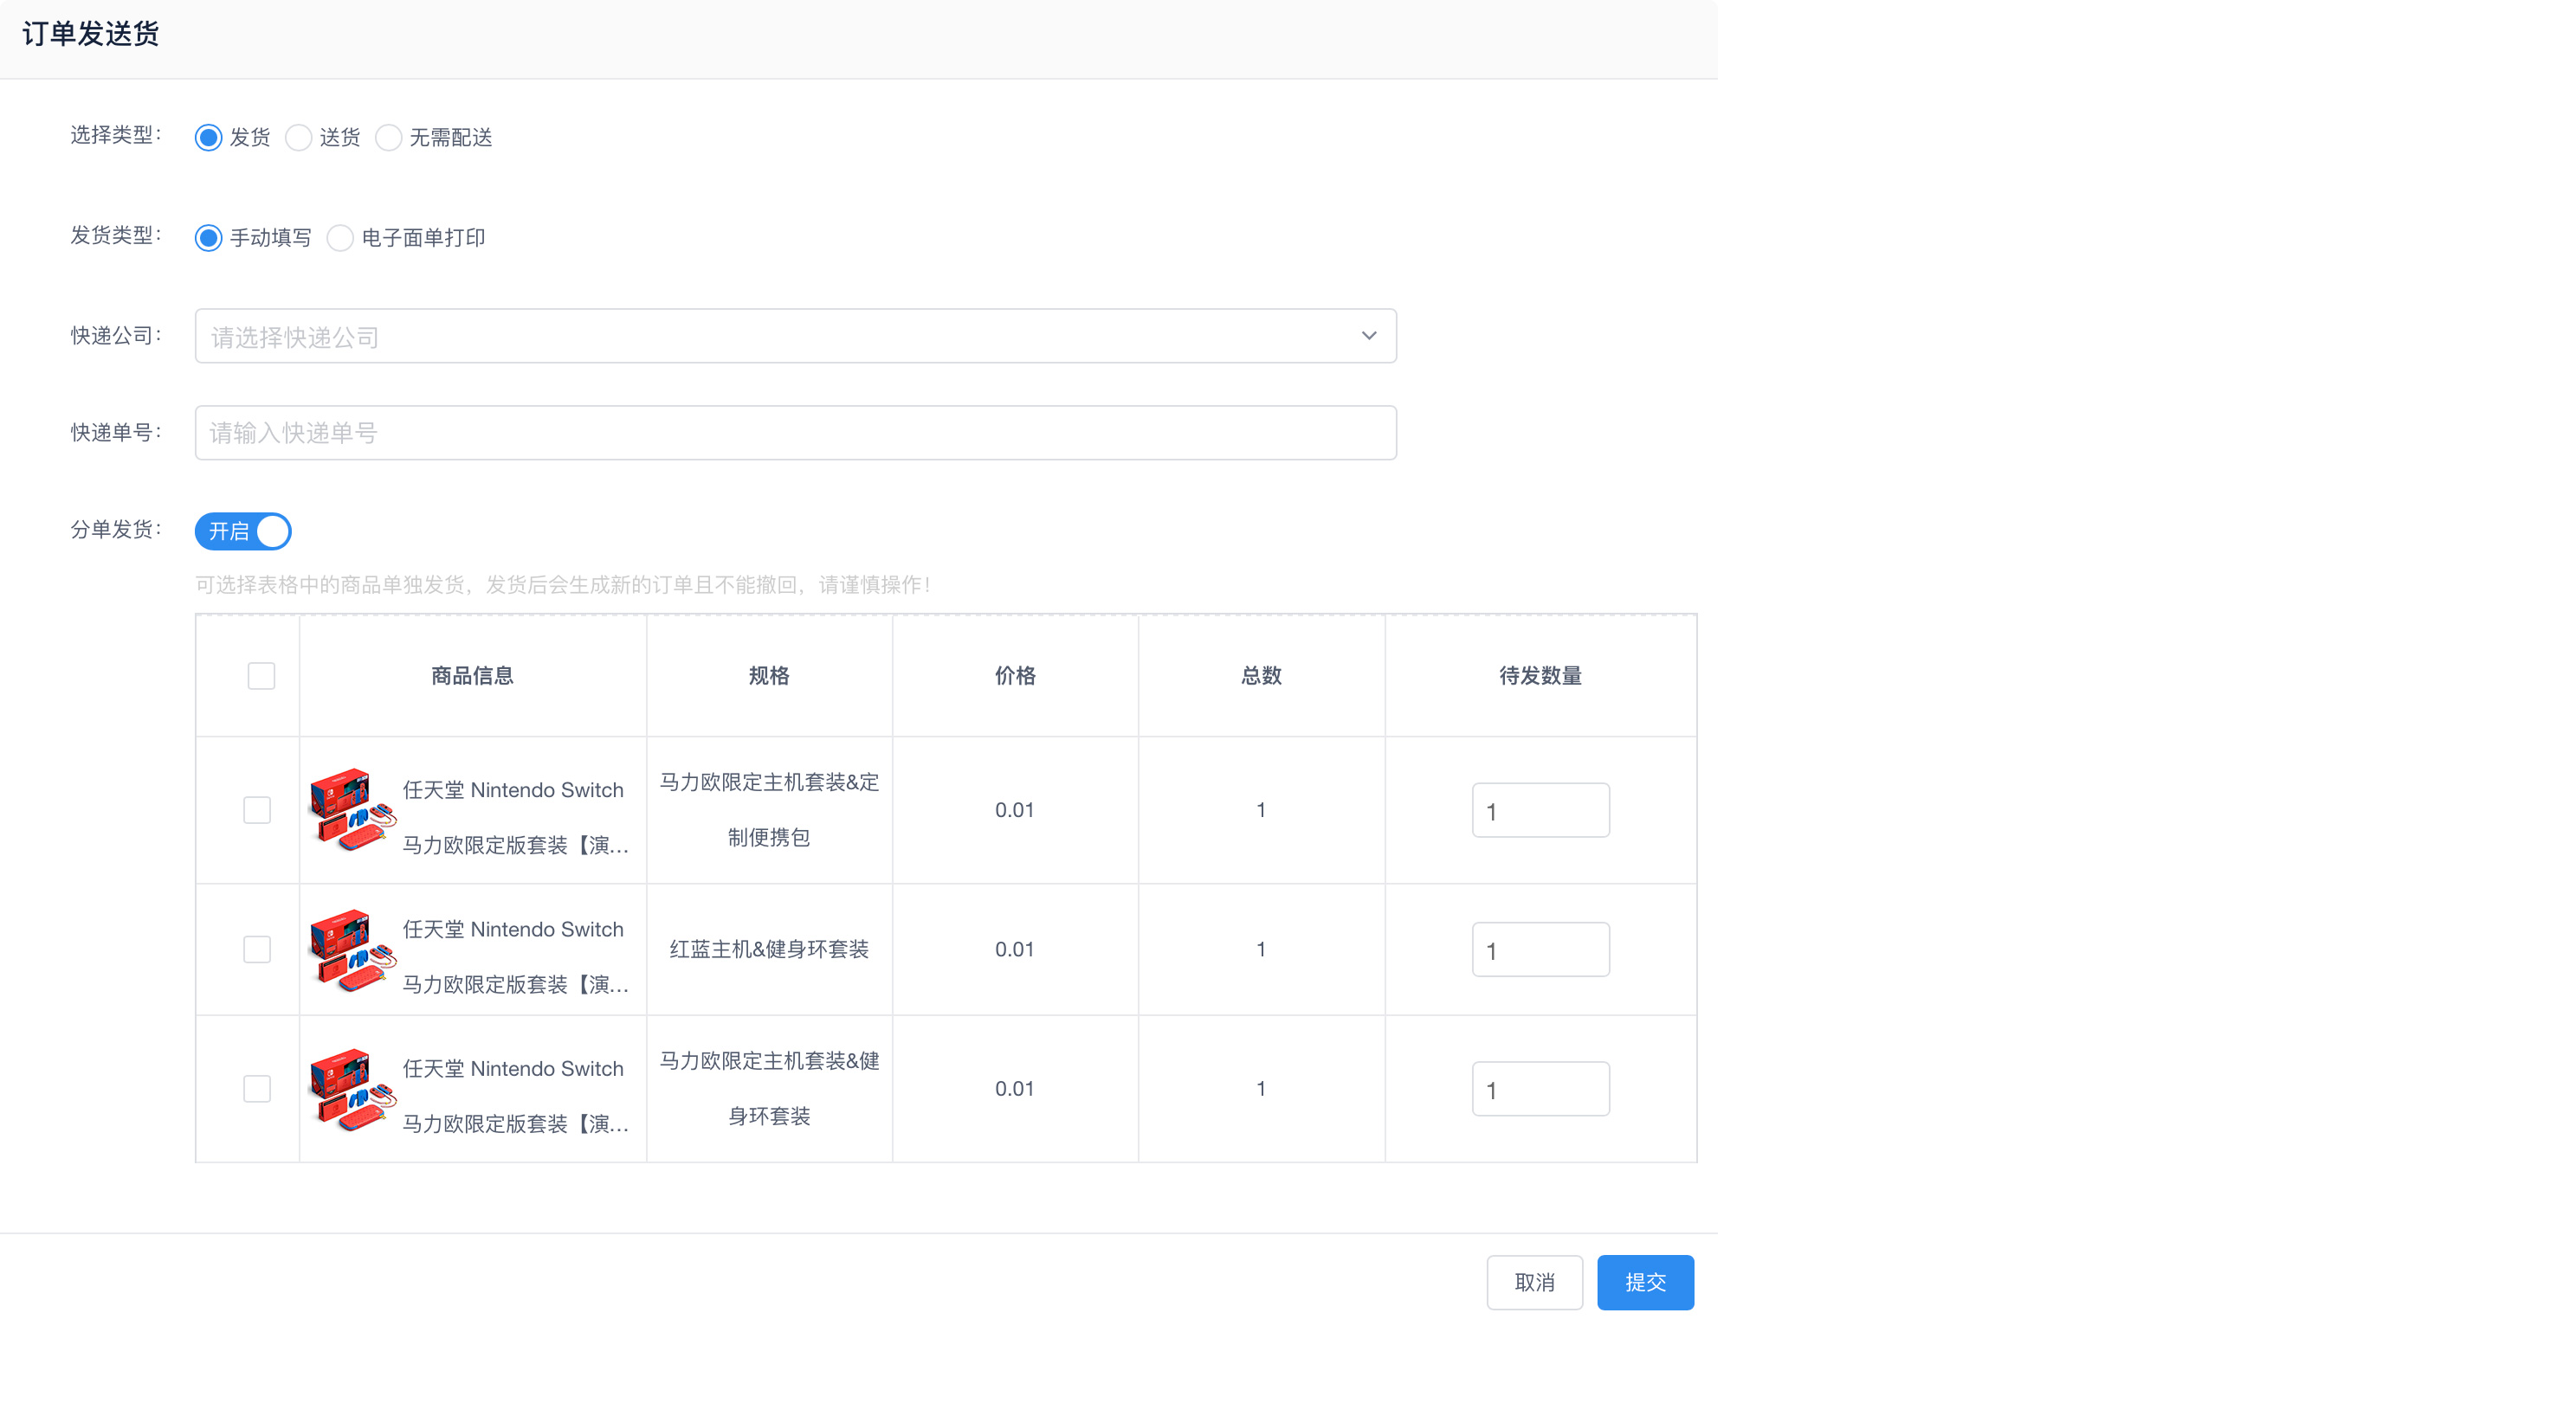2576x1403 pixels.
Task: Select the 发货 radio option
Action: (x=208, y=137)
